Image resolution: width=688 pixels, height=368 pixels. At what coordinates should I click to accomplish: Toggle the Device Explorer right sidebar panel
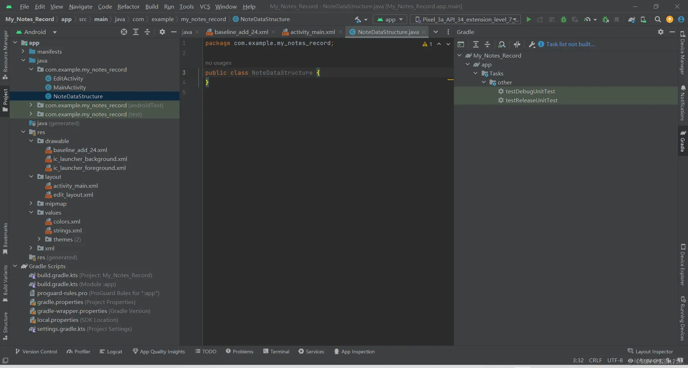(x=683, y=265)
